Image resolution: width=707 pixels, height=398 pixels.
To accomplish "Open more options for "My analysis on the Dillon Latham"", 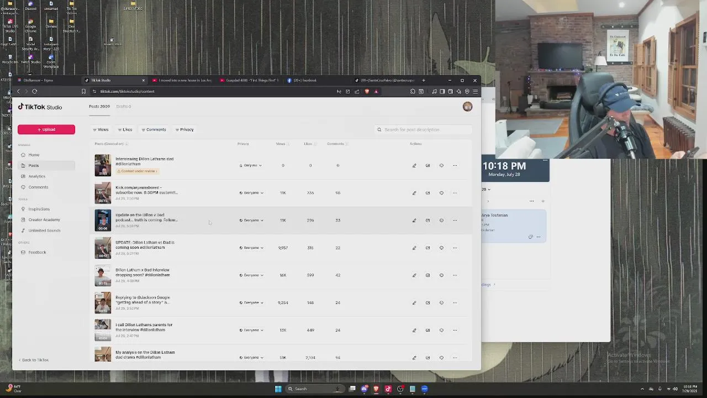I will [455, 358].
